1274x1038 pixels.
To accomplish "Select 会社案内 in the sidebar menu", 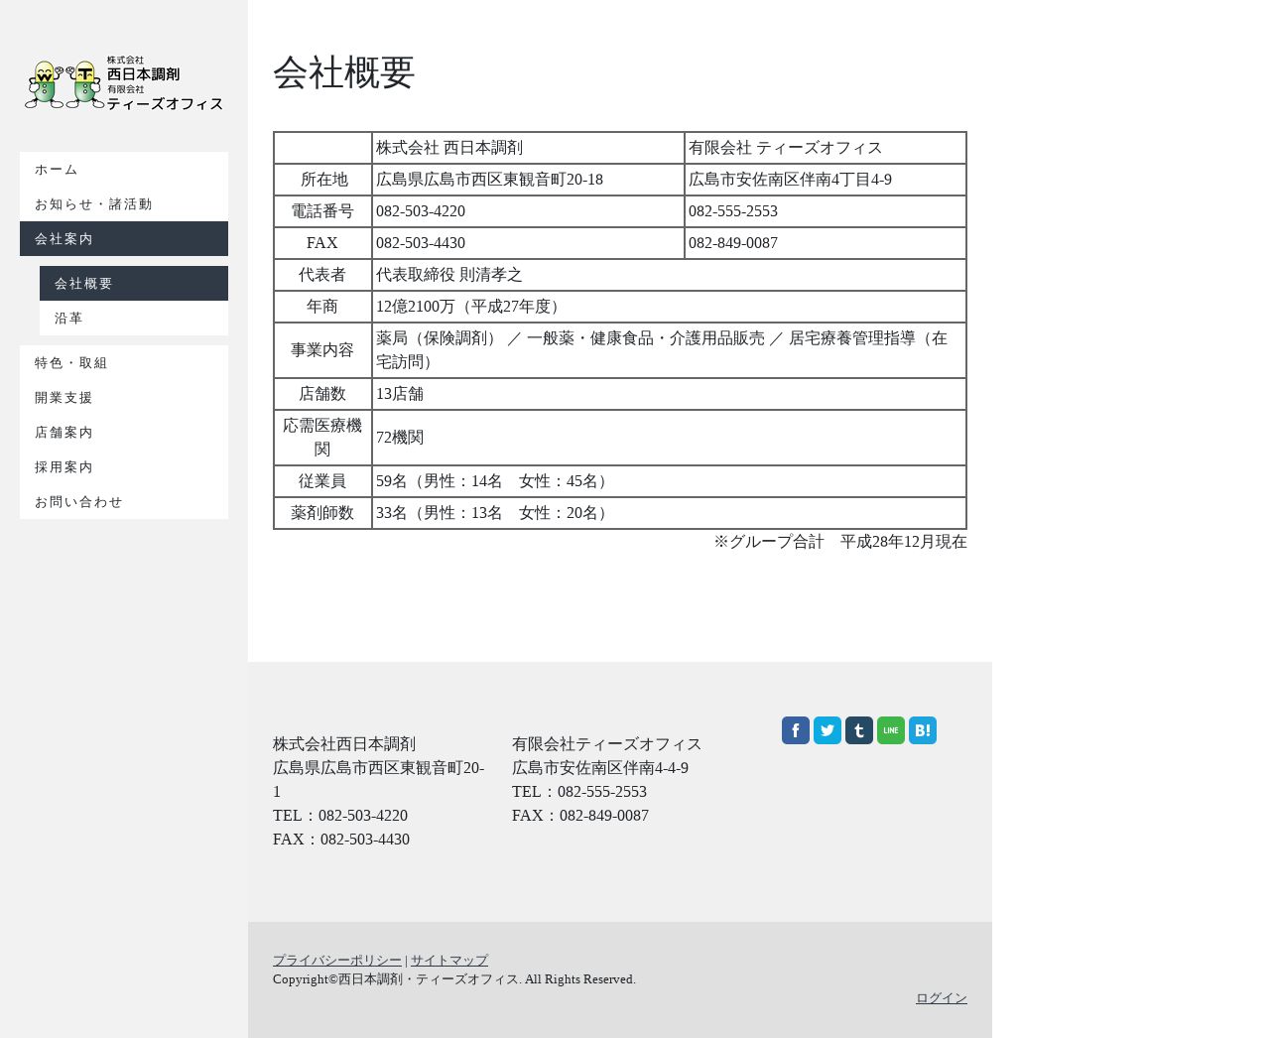I will pyautogui.click(x=124, y=239).
